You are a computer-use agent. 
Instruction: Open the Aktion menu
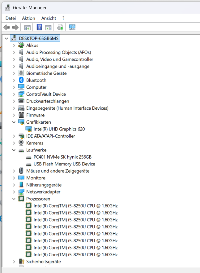point(28,18)
